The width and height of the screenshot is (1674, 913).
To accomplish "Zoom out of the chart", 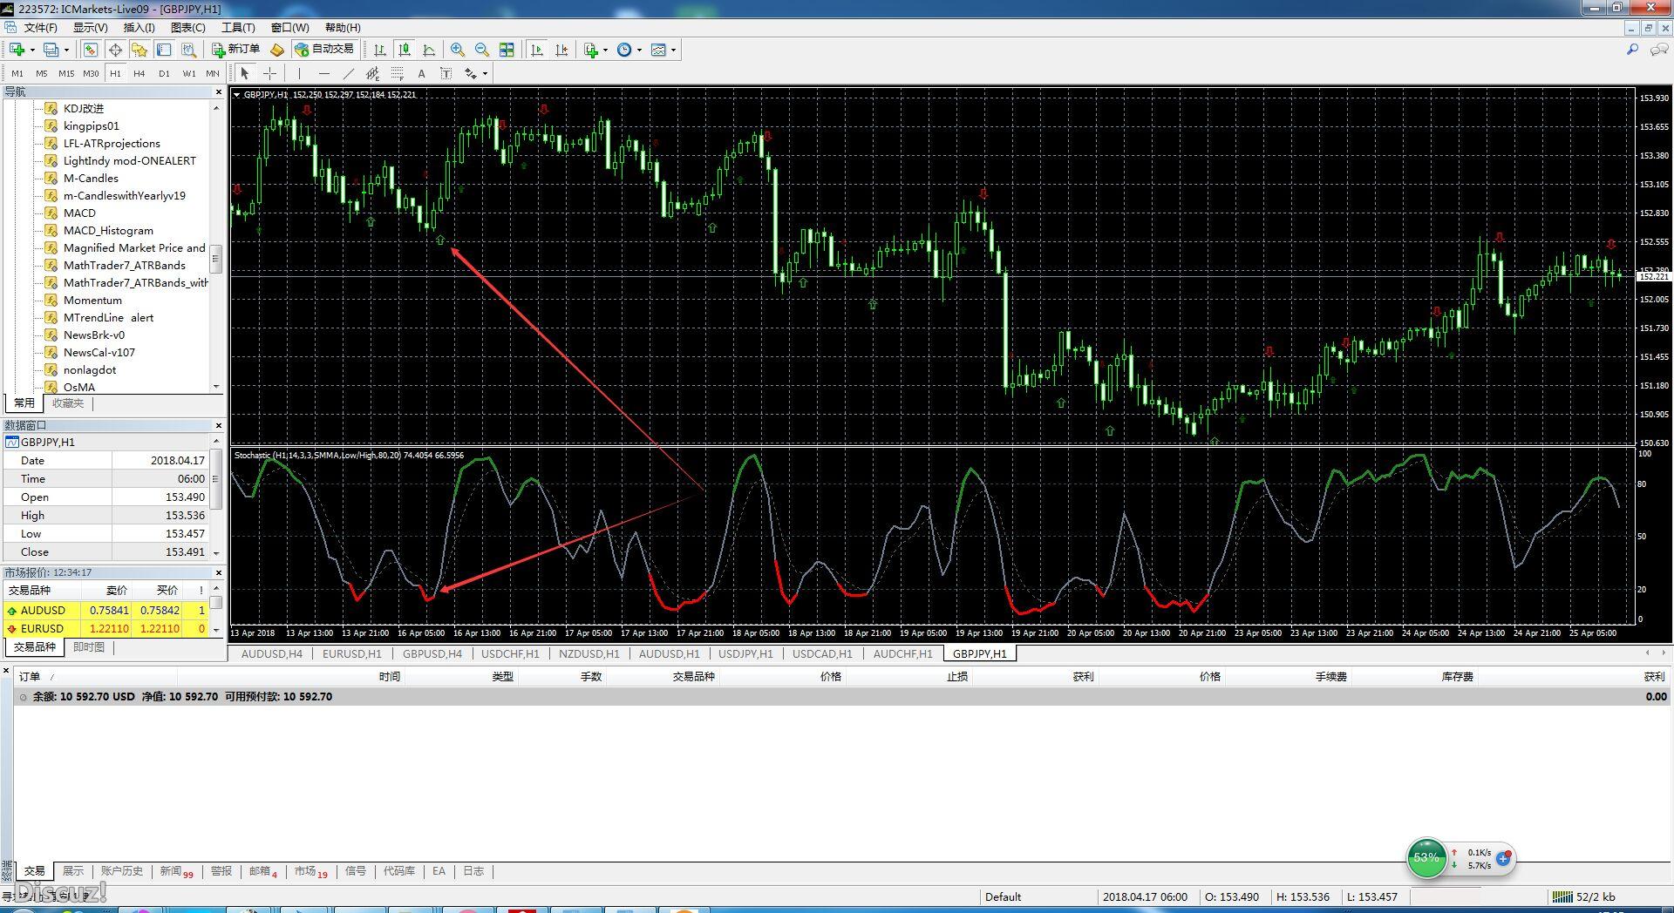I will tap(482, 50).
